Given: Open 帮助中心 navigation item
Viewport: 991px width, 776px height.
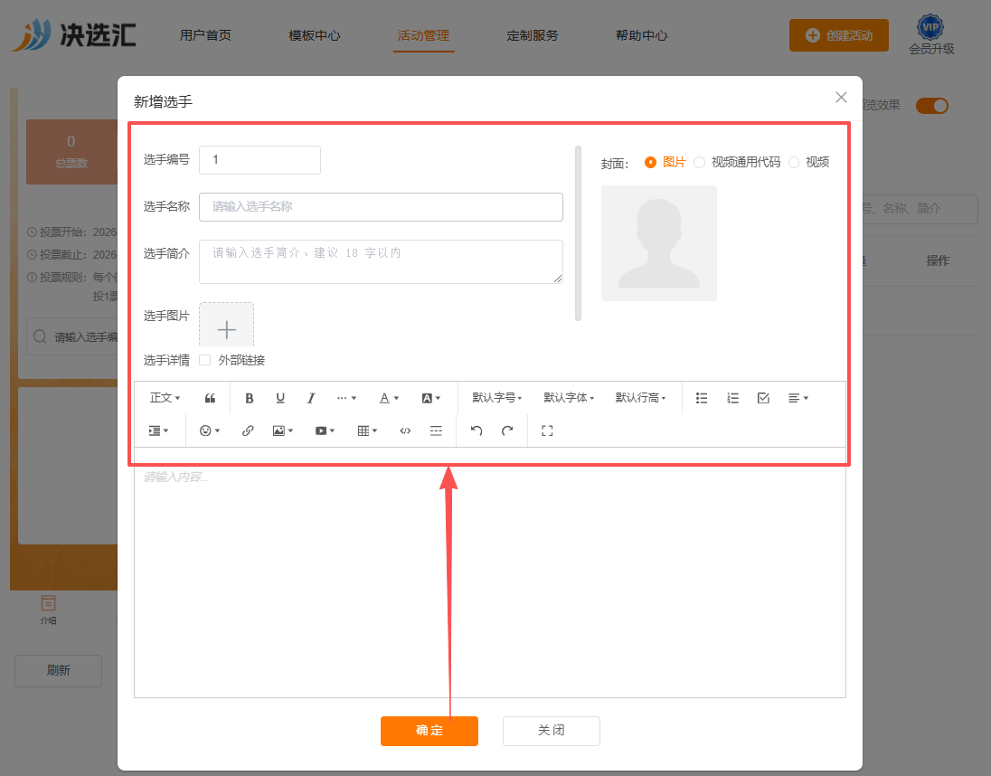Looking at the screenshot, I should [641, 35].
